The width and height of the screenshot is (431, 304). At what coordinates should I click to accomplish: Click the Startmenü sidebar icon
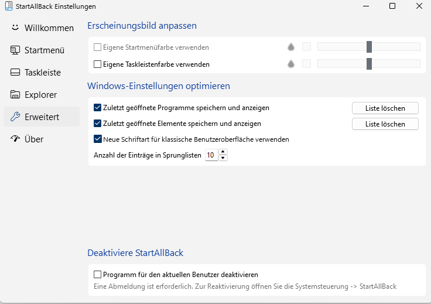point(15,50)
